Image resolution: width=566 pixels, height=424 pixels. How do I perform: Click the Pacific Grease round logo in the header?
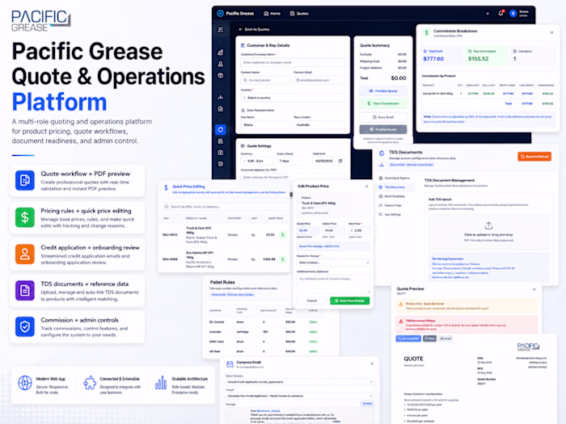pyautogui.click(x=220, y=14)
